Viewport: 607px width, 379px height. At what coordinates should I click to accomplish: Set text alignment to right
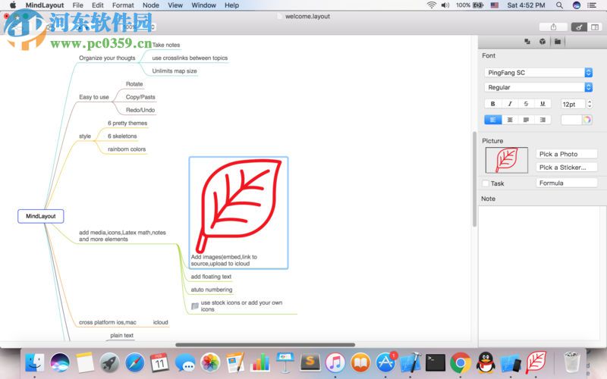(543, 120)
